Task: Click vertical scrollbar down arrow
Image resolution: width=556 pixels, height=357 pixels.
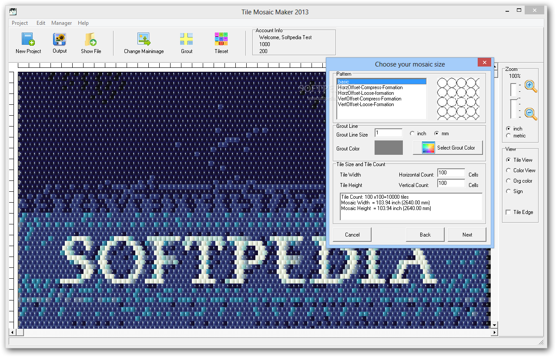Action: pos(494,325)
